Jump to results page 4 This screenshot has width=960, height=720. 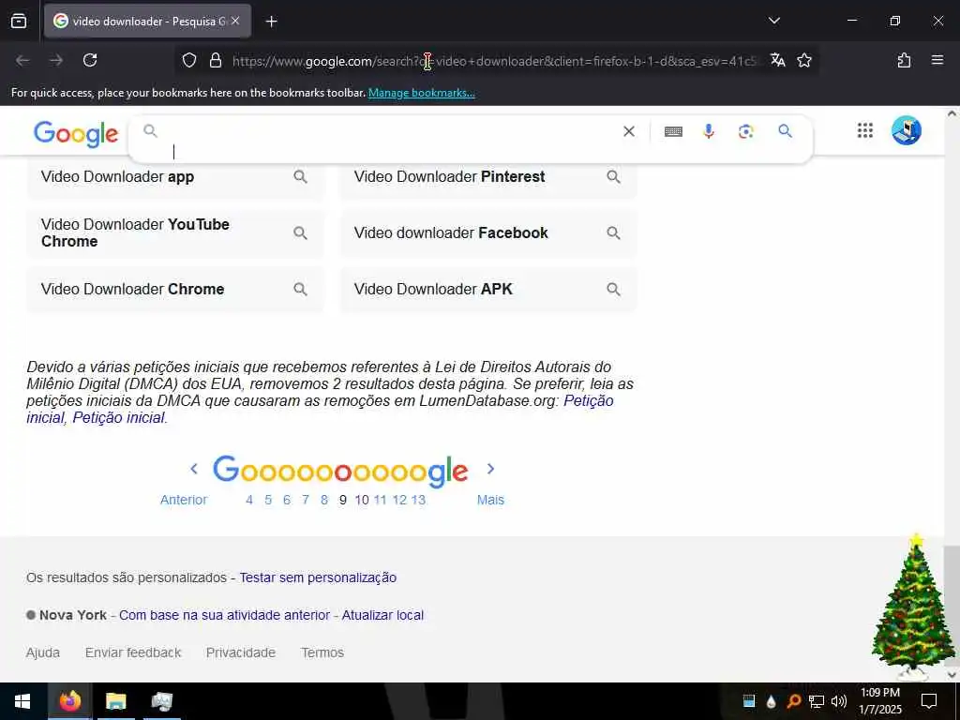(249, 500)
